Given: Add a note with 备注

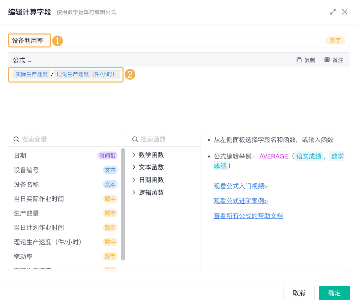Looking at the screenshot, I should click(x=334, y=60).
